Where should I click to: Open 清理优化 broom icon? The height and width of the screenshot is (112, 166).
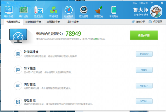point(99,10)
